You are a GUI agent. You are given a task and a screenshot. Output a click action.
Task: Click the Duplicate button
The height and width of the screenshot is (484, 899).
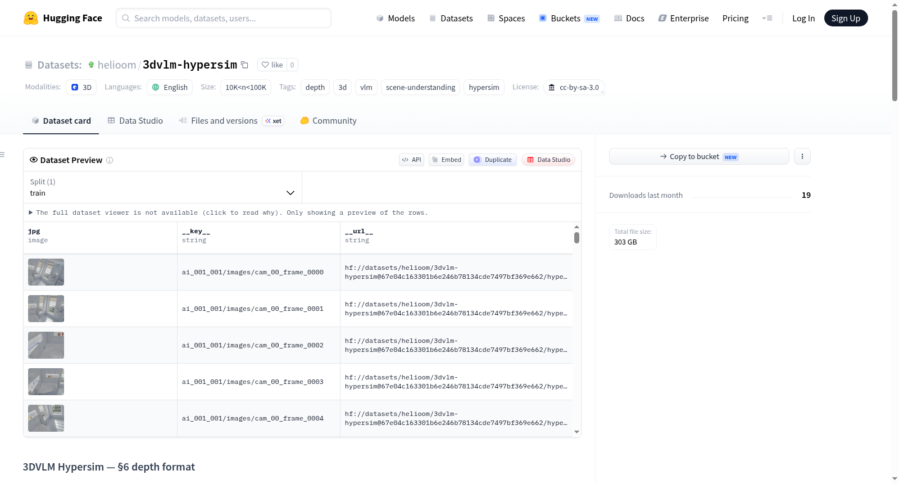point(493,160)
